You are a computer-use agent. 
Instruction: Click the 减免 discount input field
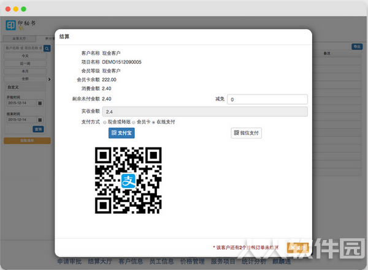[267, 99]
